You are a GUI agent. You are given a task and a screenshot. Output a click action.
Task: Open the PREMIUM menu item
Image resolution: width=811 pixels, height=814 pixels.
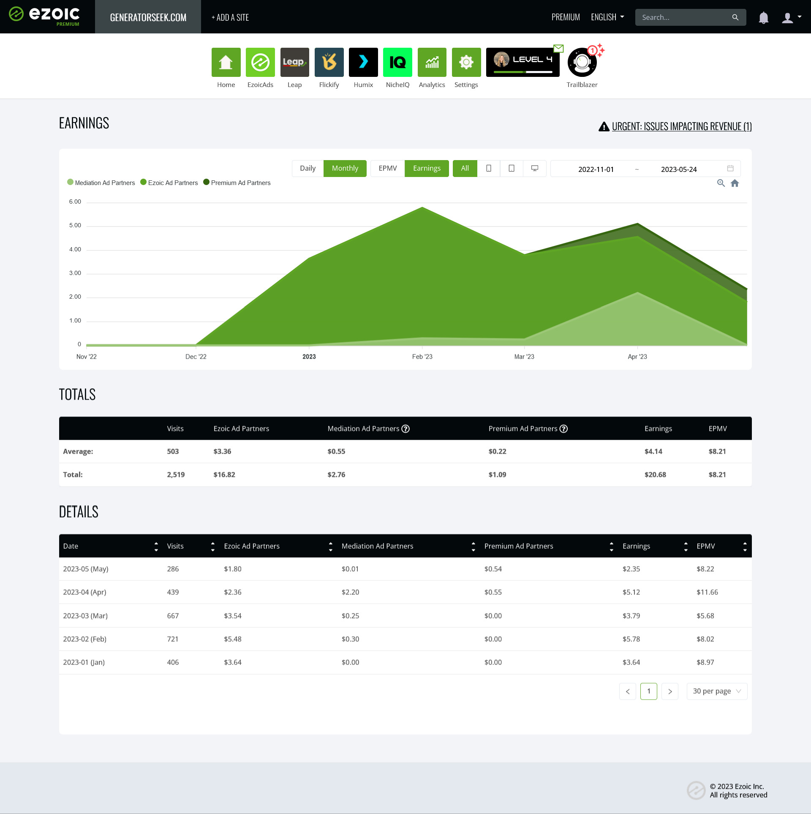(566, 17)
